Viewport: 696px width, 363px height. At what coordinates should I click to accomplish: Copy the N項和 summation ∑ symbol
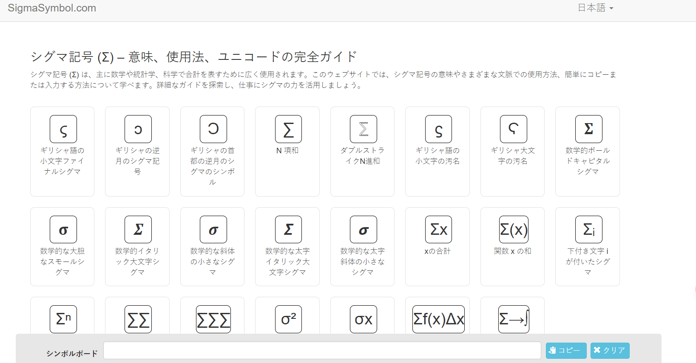tap(288, 129)
